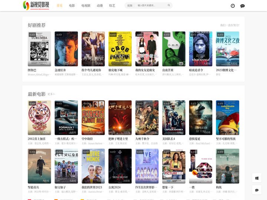Open the 急速狂奔 poster thumbnail
This screenshot has width=267, height=200.
tap(66, 49)
